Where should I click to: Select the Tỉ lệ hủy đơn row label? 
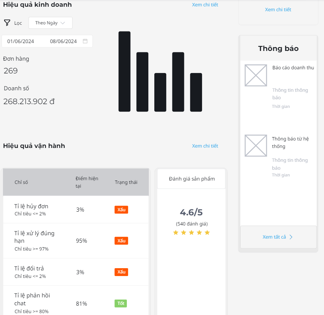point(31,206)
